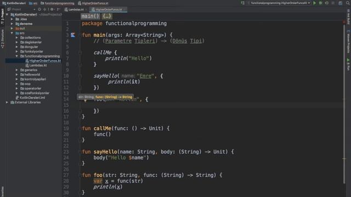351x197 pixels.
Task: Select the operatorler package in the tree
Action: click(x=31, y=89)
